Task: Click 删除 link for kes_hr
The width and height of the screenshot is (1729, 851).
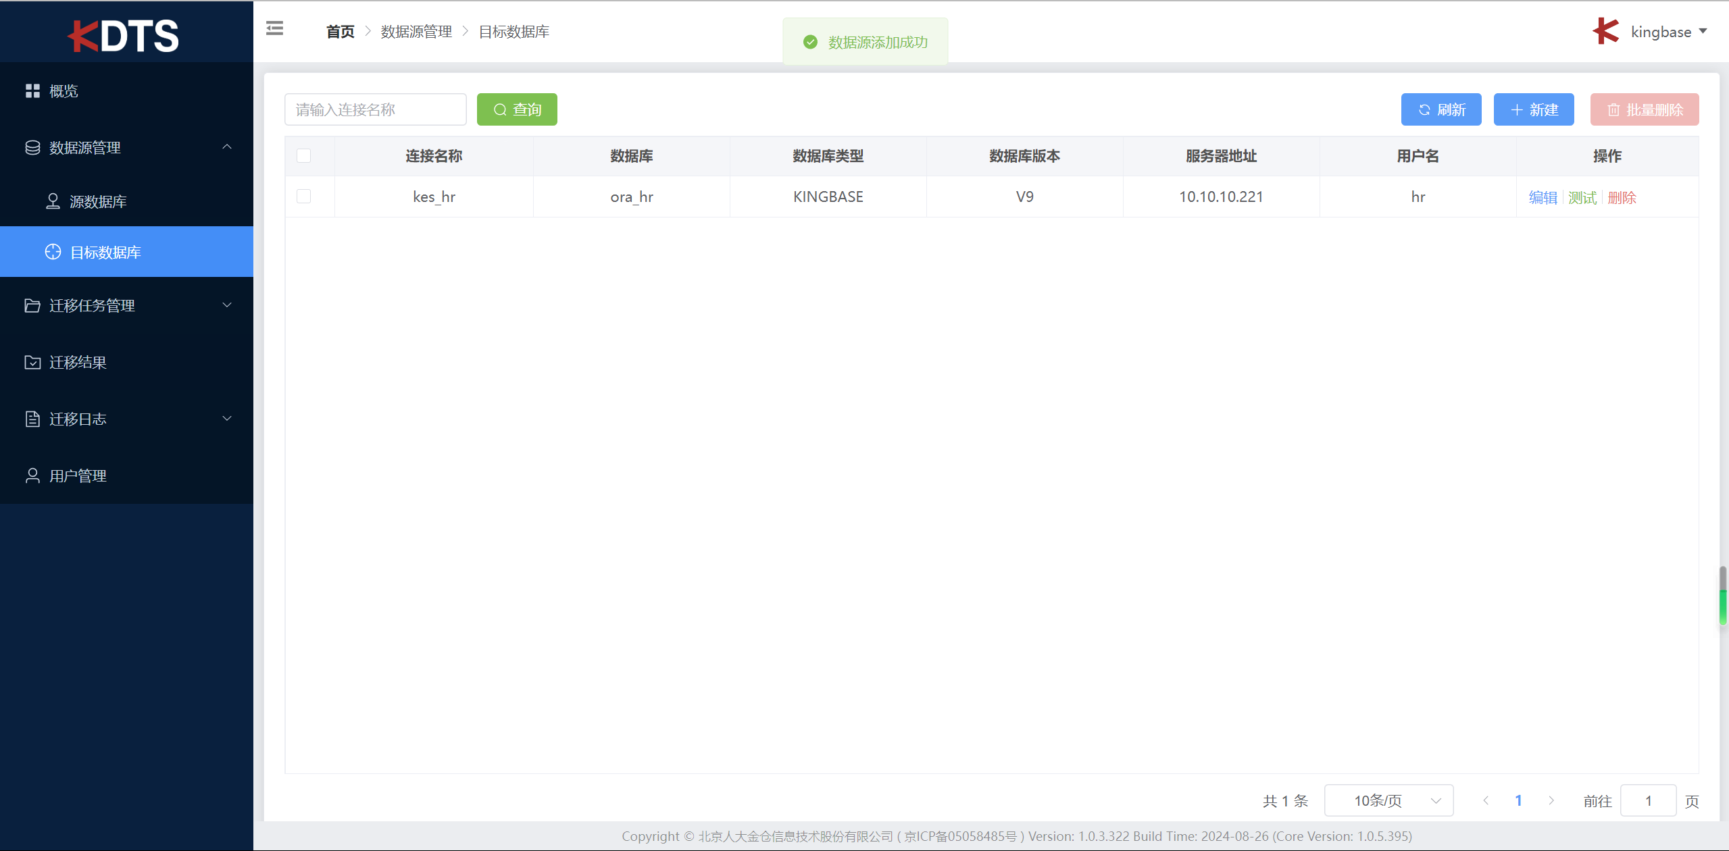Action: tap(1622, 197)
